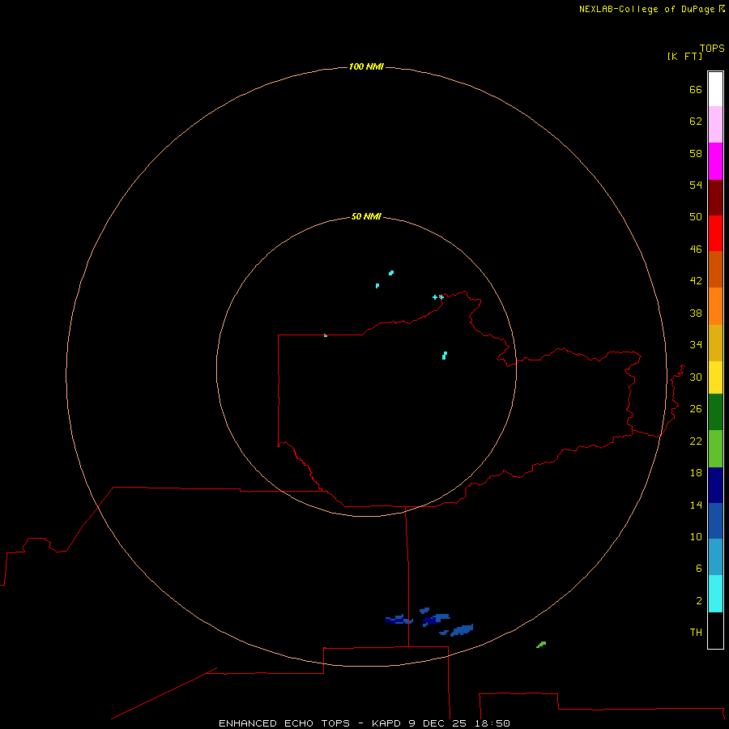
Task: Click the 50 NMI range ring label
Action: [366, 217]
